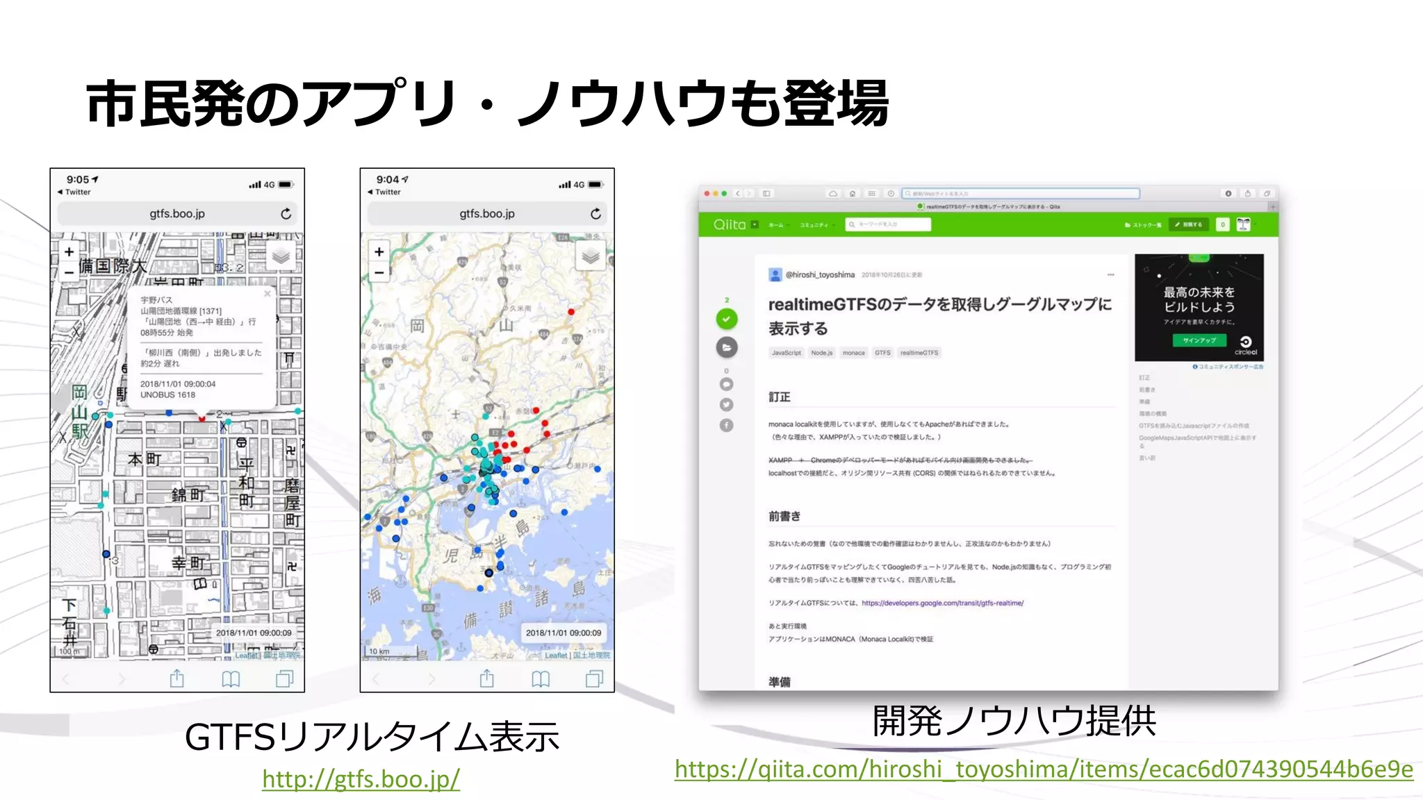1423x800 pixels.
Task: Show all tabs using the Safari tab overview icon
Action: [1267, 194]
